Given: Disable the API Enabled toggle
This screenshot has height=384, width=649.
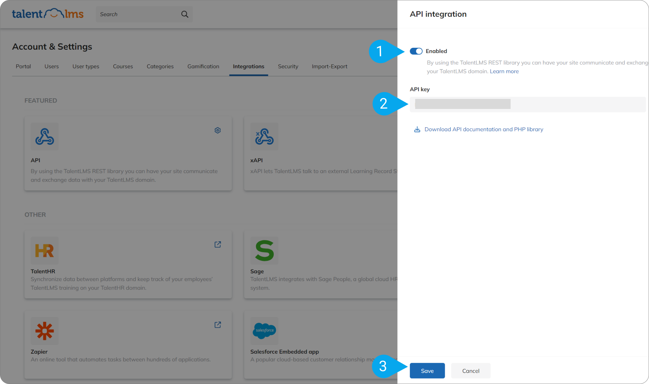Looking at the screenshot, I should [x=416, y=51].
